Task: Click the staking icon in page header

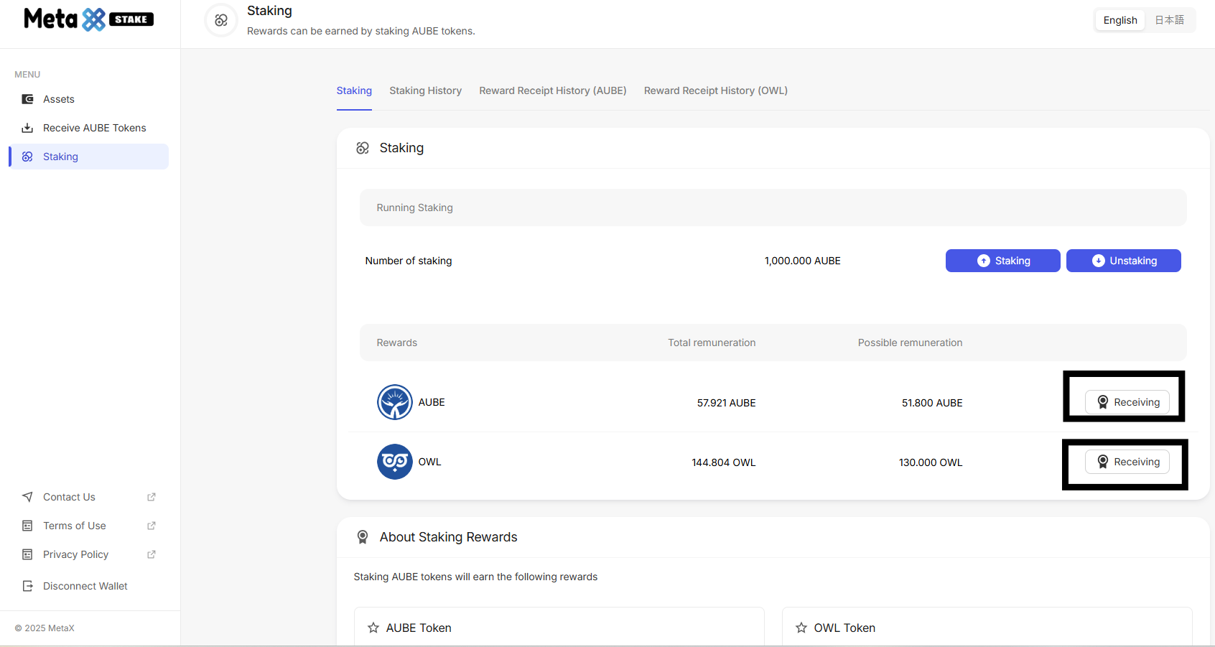Action: click(221, 20)
